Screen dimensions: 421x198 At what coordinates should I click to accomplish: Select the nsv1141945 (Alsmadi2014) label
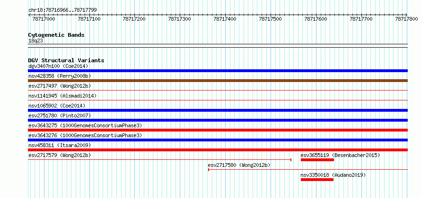62,96
